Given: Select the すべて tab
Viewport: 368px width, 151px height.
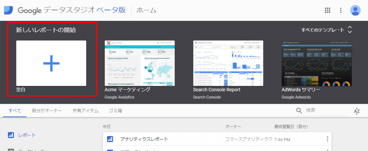Looking at the screenshot, I should point(15,111).
